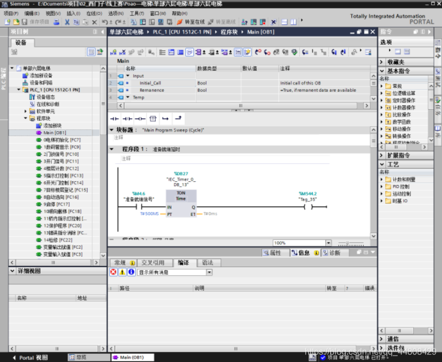Click the devices and networks icon in tree
Viewport: 442px width, 362px height.
tap(25, 83)
